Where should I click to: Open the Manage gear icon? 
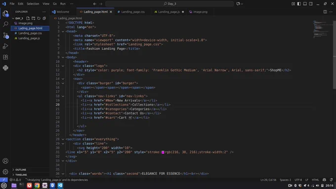point(5,171)
